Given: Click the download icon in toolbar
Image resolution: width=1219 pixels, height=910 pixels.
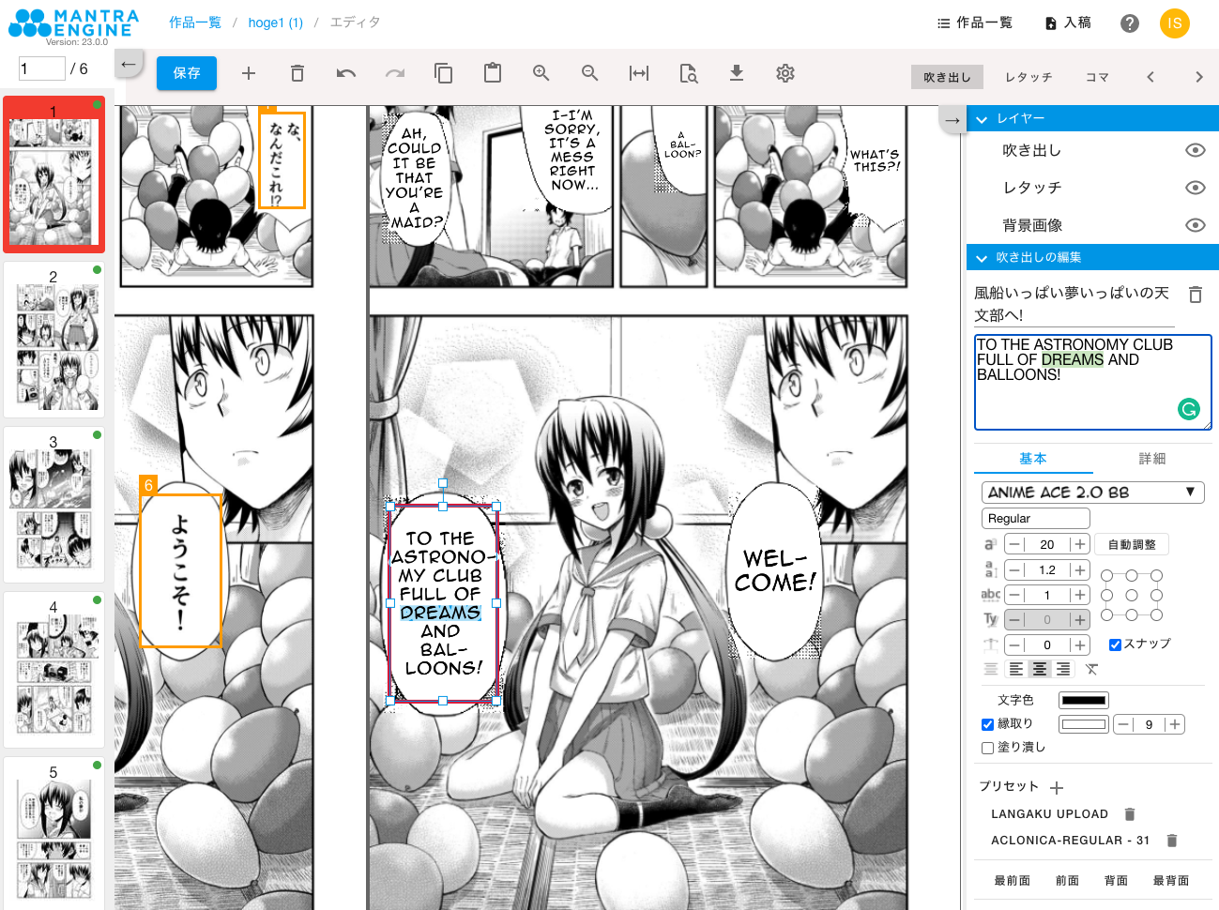Looking at the screenshot, I should coord(737,73).
